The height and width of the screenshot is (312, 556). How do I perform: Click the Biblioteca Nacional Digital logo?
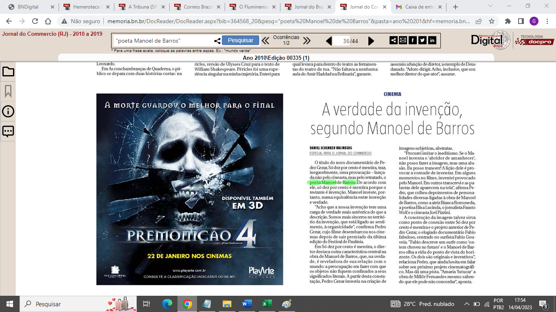[490, 40]
